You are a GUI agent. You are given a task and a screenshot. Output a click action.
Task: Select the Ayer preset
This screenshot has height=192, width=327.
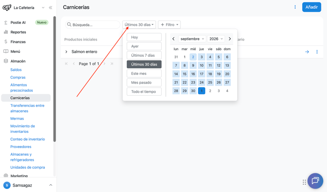(x=144, y=46)
